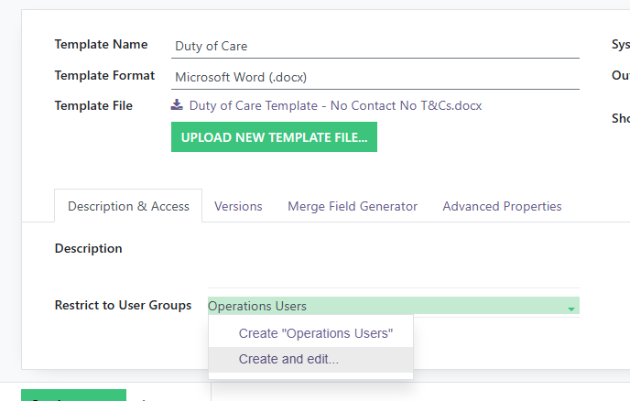The width and height of the screenshot is (630, 401).
Task: Expand the user groups dropdown arrow
Action: [571, 309]
